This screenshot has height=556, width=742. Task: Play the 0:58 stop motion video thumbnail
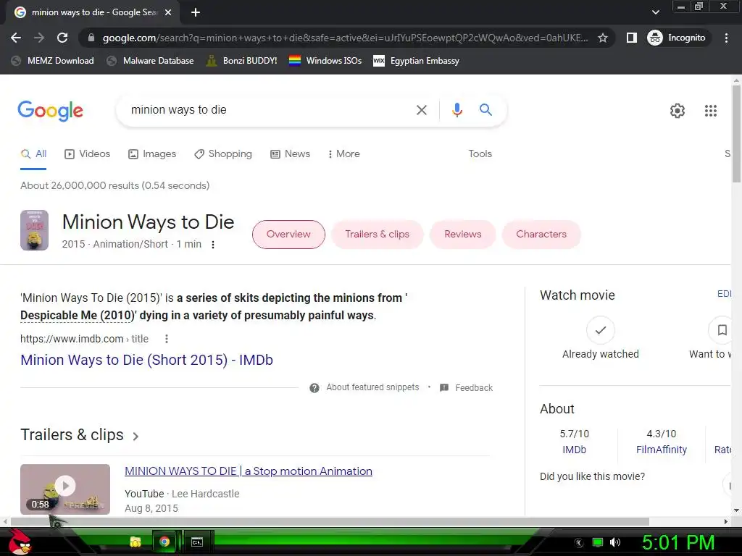(x=65, y=489)
